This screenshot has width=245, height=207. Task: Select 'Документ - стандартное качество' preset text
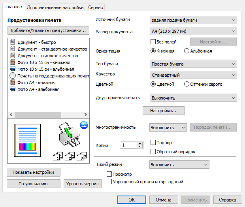point(52,49)
